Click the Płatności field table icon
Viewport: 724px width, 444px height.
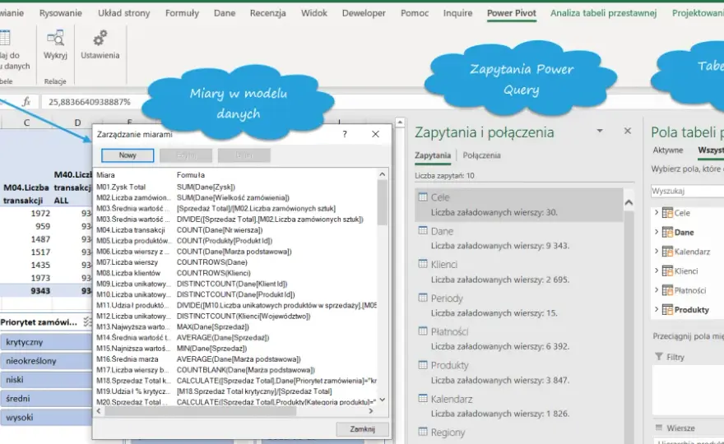(x=667, y=290)
